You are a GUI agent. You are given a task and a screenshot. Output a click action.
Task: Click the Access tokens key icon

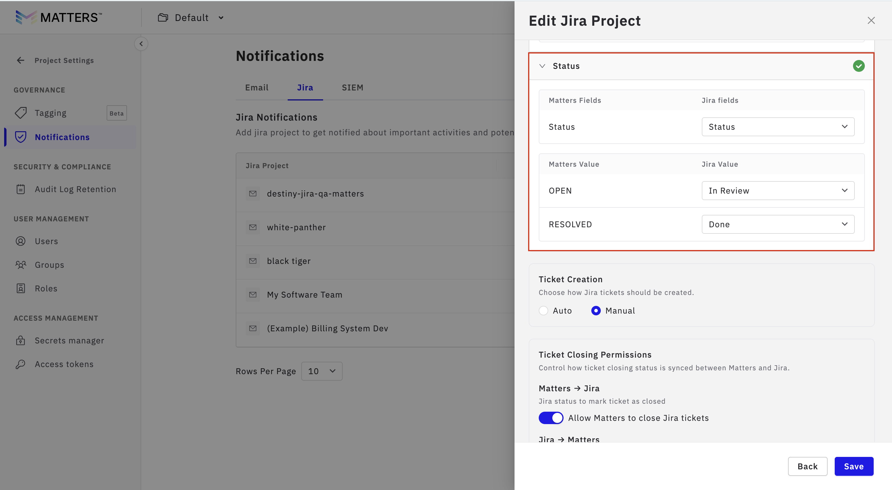coord(21,364)
